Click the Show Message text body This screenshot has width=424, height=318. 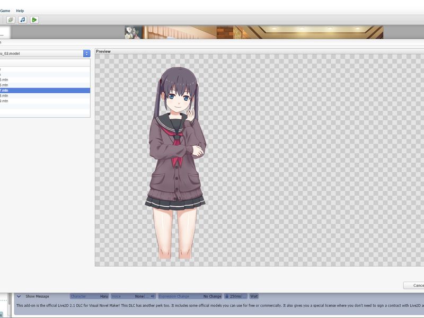219,306
